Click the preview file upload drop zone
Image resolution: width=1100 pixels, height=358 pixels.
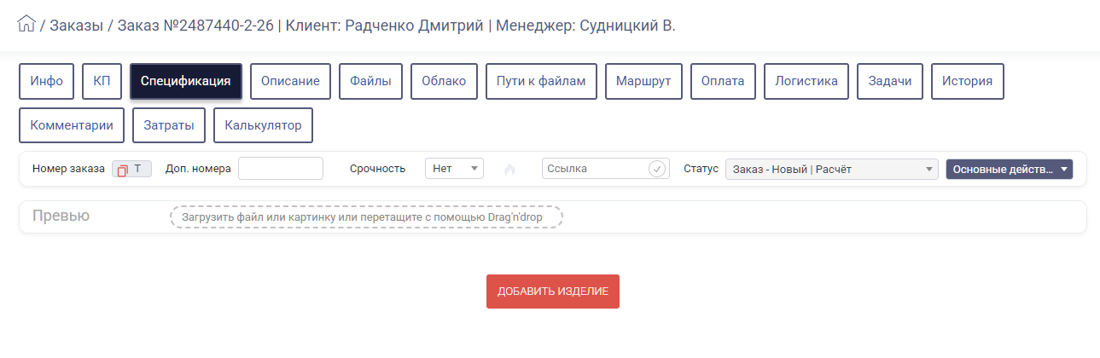coord(367,217)
